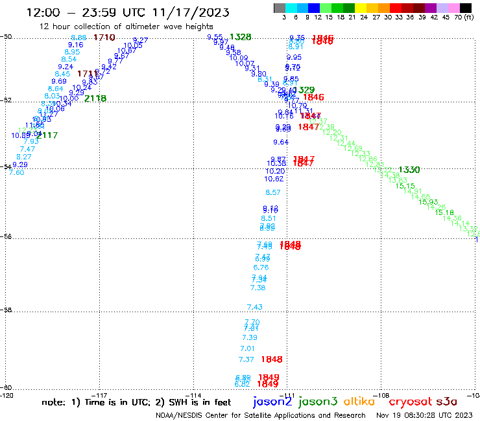
Task: Click the wave height value "7.93"
Action: (31, 142)
